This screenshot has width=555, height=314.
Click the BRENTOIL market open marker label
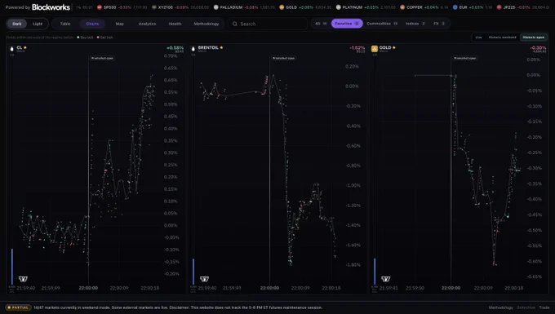click(283, 58)
